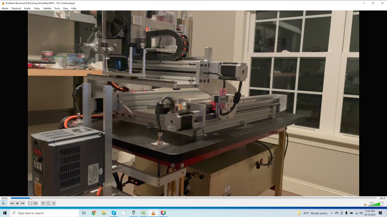Toggle the elapsed time 00:02 display
This screenshot has width=387, height=217.
click(5, 198)
